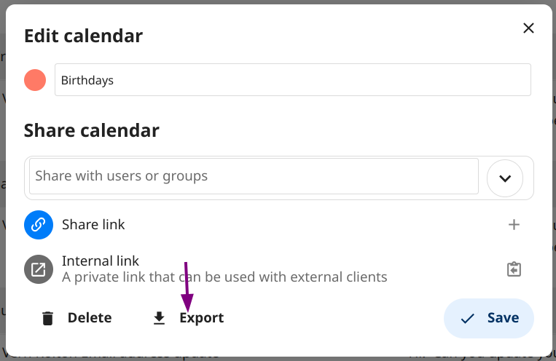Click the Share with users or groups field
The height and width of the screenshot is (361, 556).
pos(254,176)
